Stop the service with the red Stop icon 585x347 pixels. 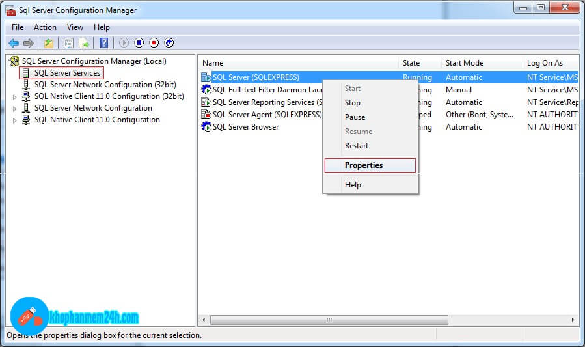click(154, 43)
